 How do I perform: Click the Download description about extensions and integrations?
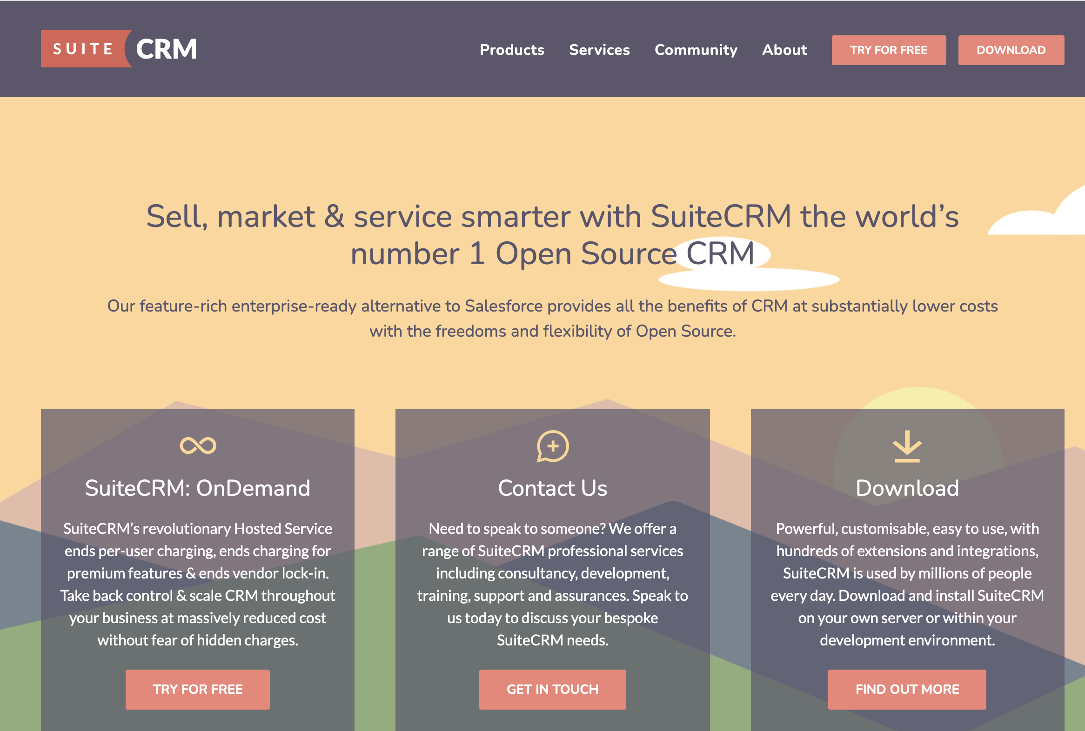(907, 584)
